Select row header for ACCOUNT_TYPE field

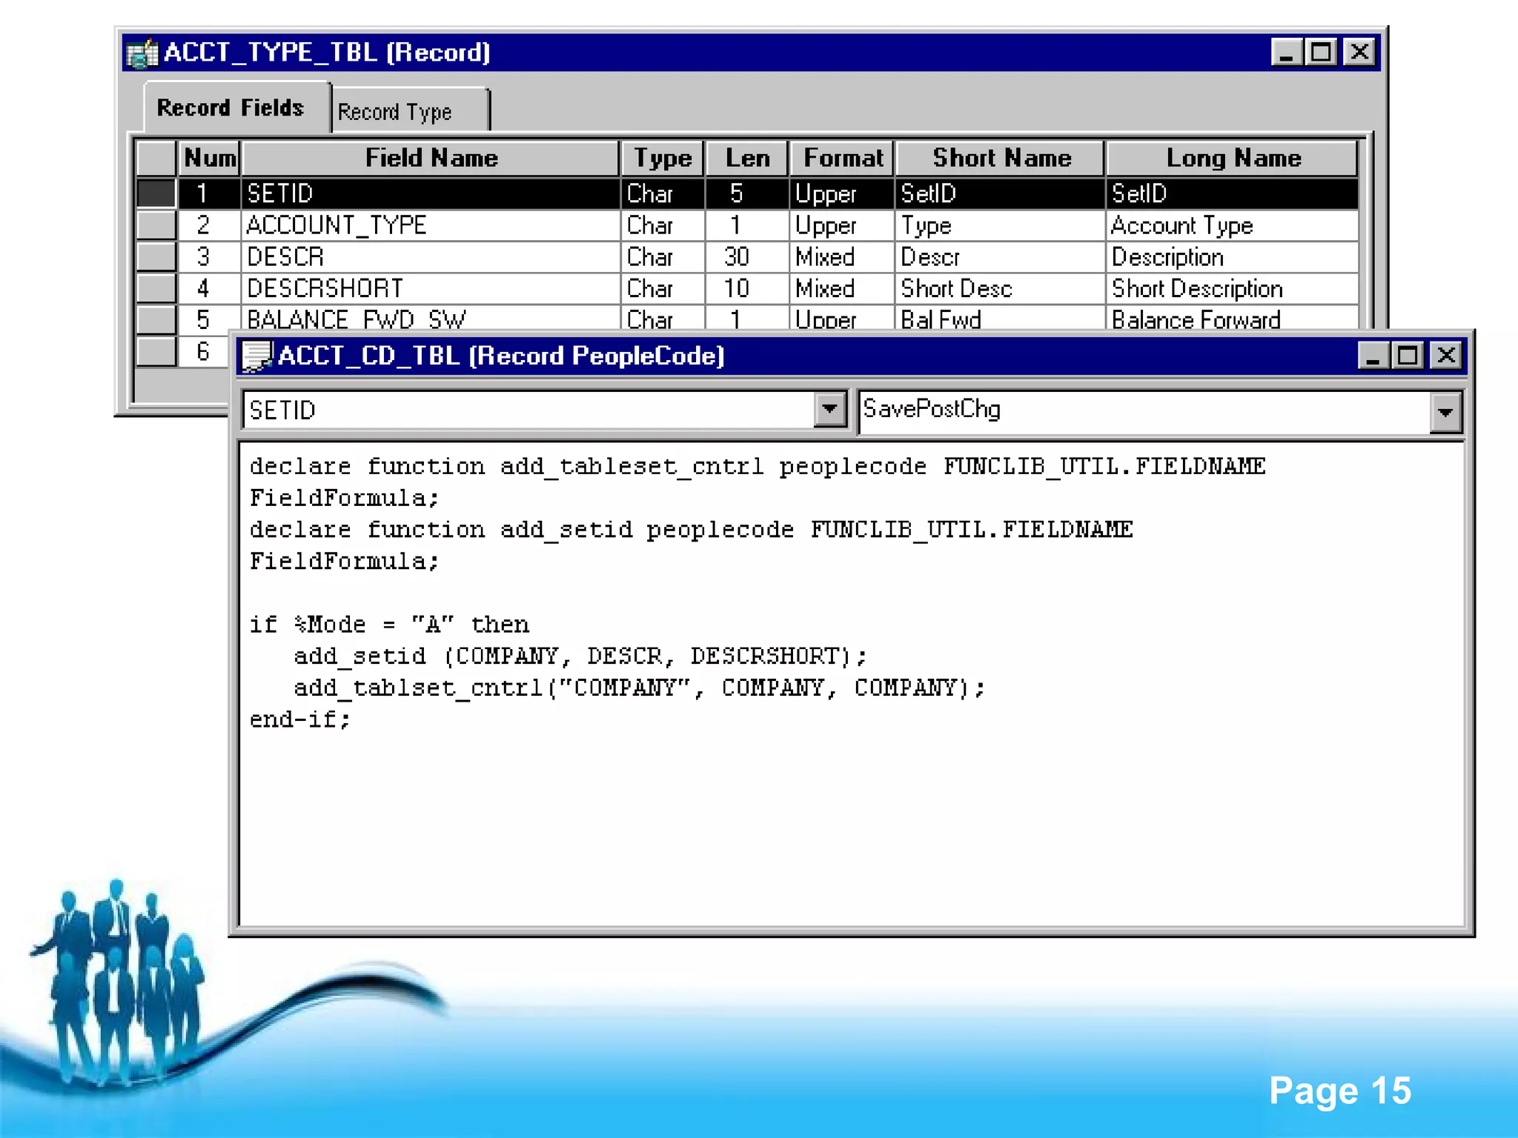pyautogui.click(x=156, y=225)
